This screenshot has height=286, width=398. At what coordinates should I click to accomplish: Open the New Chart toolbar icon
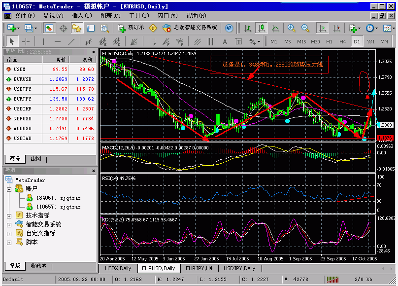pyautogui.click(x=11, y=28)
